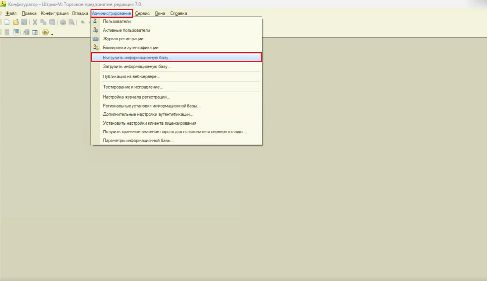
Task: Click the Print icon in toolbar
Action: tap(63, 22)
